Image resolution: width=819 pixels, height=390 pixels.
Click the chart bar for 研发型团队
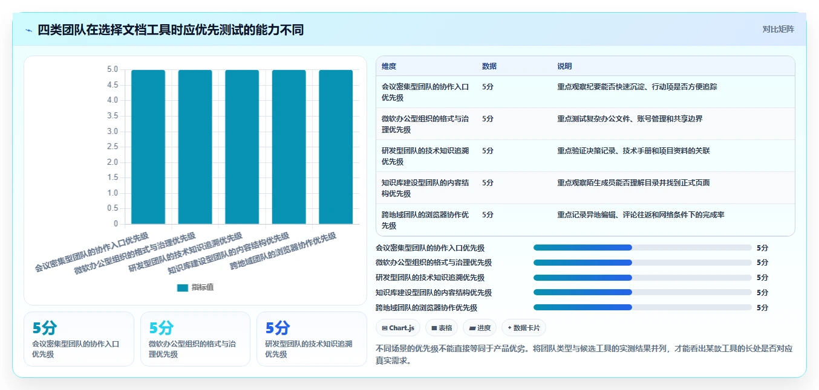click(x=242, y=147)
